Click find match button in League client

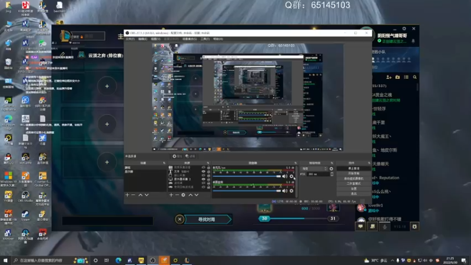[207, 219]
